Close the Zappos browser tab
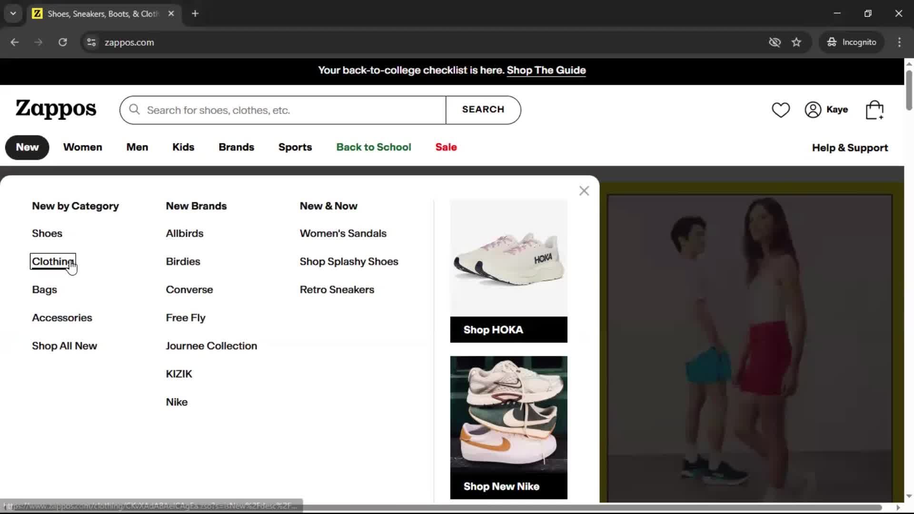 [x=171, y=14]
